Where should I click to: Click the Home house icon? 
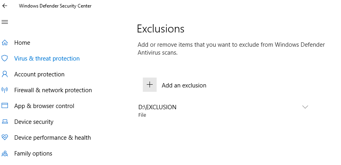point(5,42)
